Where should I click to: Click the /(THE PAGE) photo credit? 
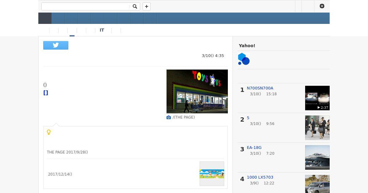point(184,117)
